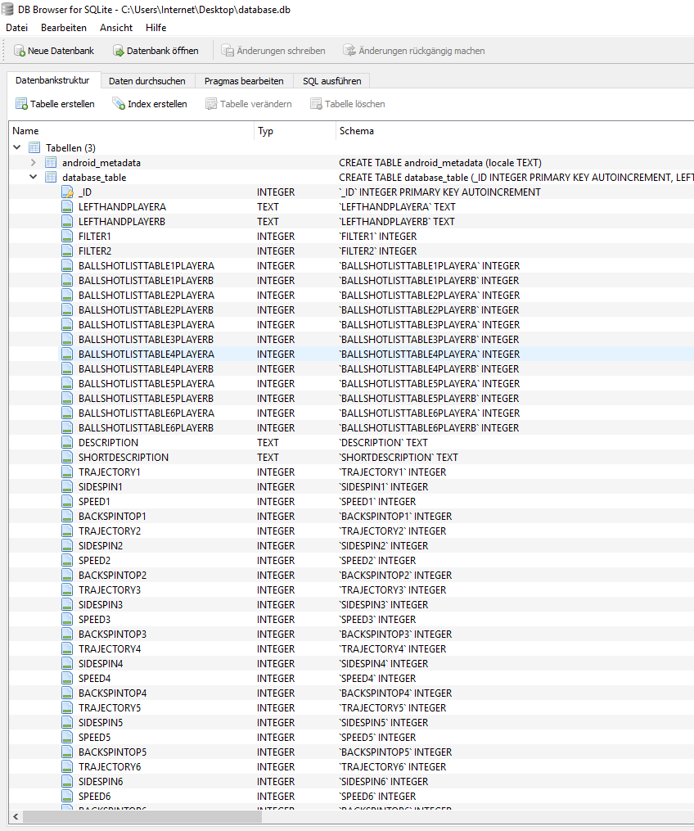Open the Hilfe menu
This screenshot has height=831, width=694.
pos(155,28)
